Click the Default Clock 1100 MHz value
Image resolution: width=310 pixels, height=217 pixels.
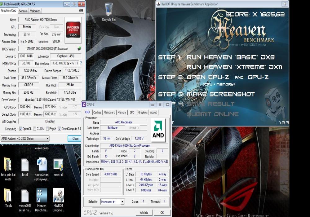pyautogui.click(x=25, y=114)
